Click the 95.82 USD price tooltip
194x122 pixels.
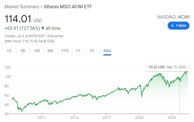pos(167,67)
